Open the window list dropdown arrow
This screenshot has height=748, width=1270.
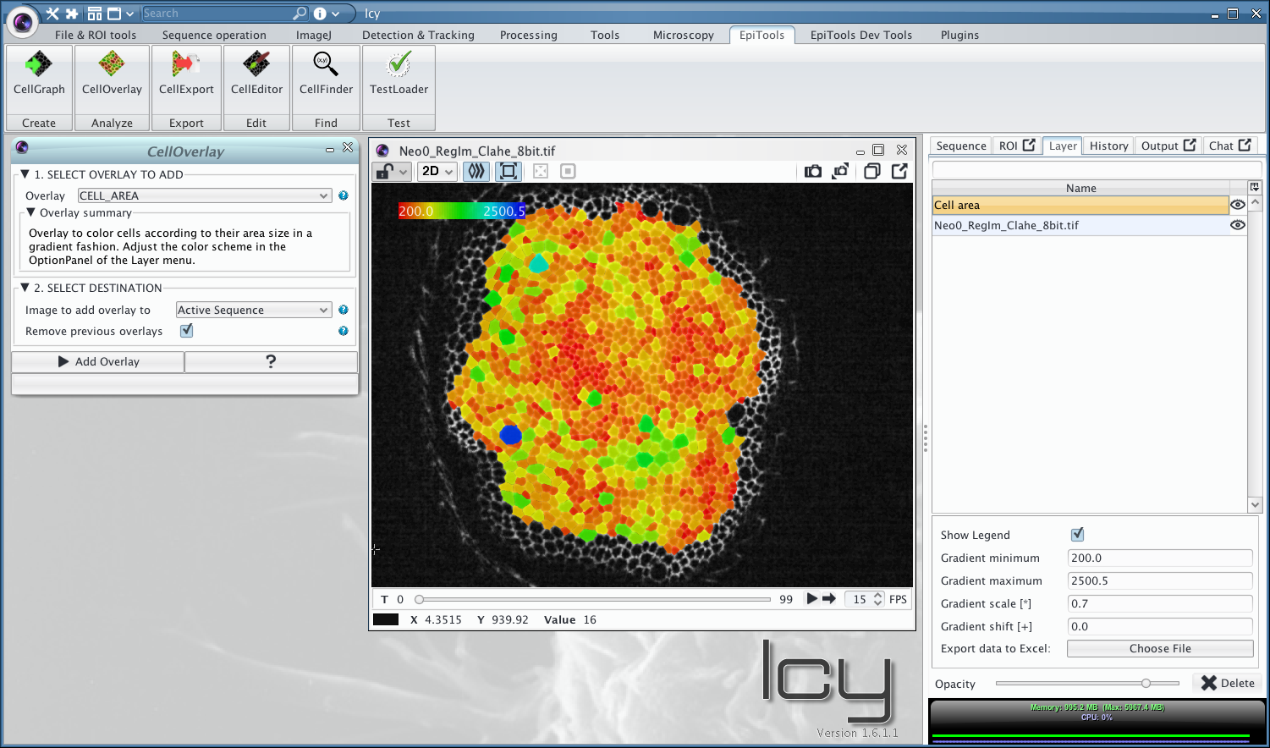[x=129, y=14]
